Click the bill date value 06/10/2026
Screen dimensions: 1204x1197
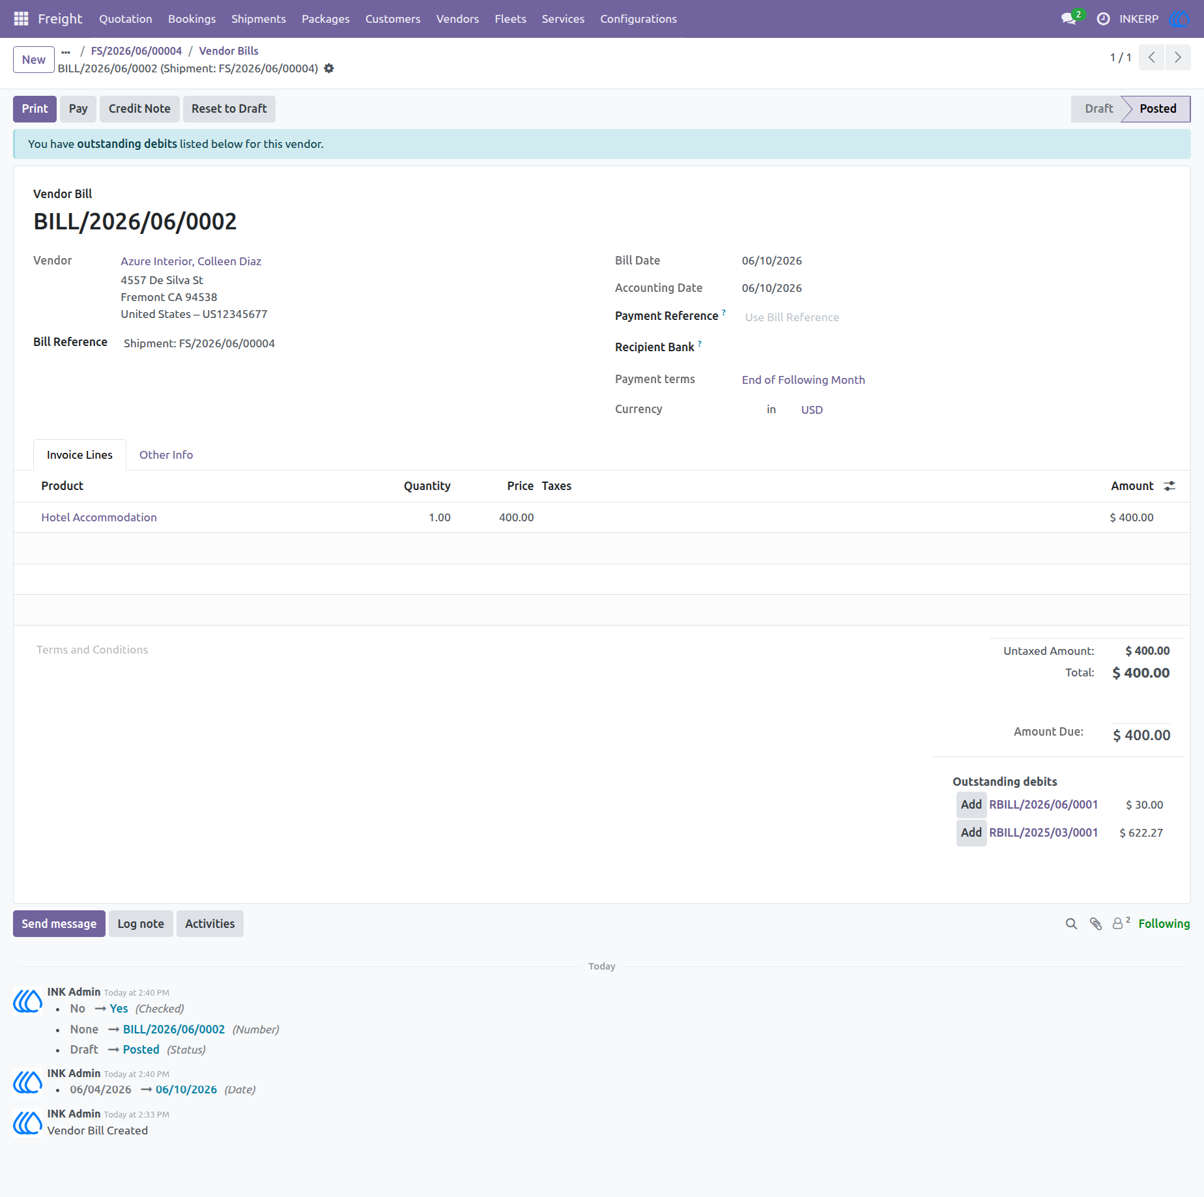tap(771, 261)
